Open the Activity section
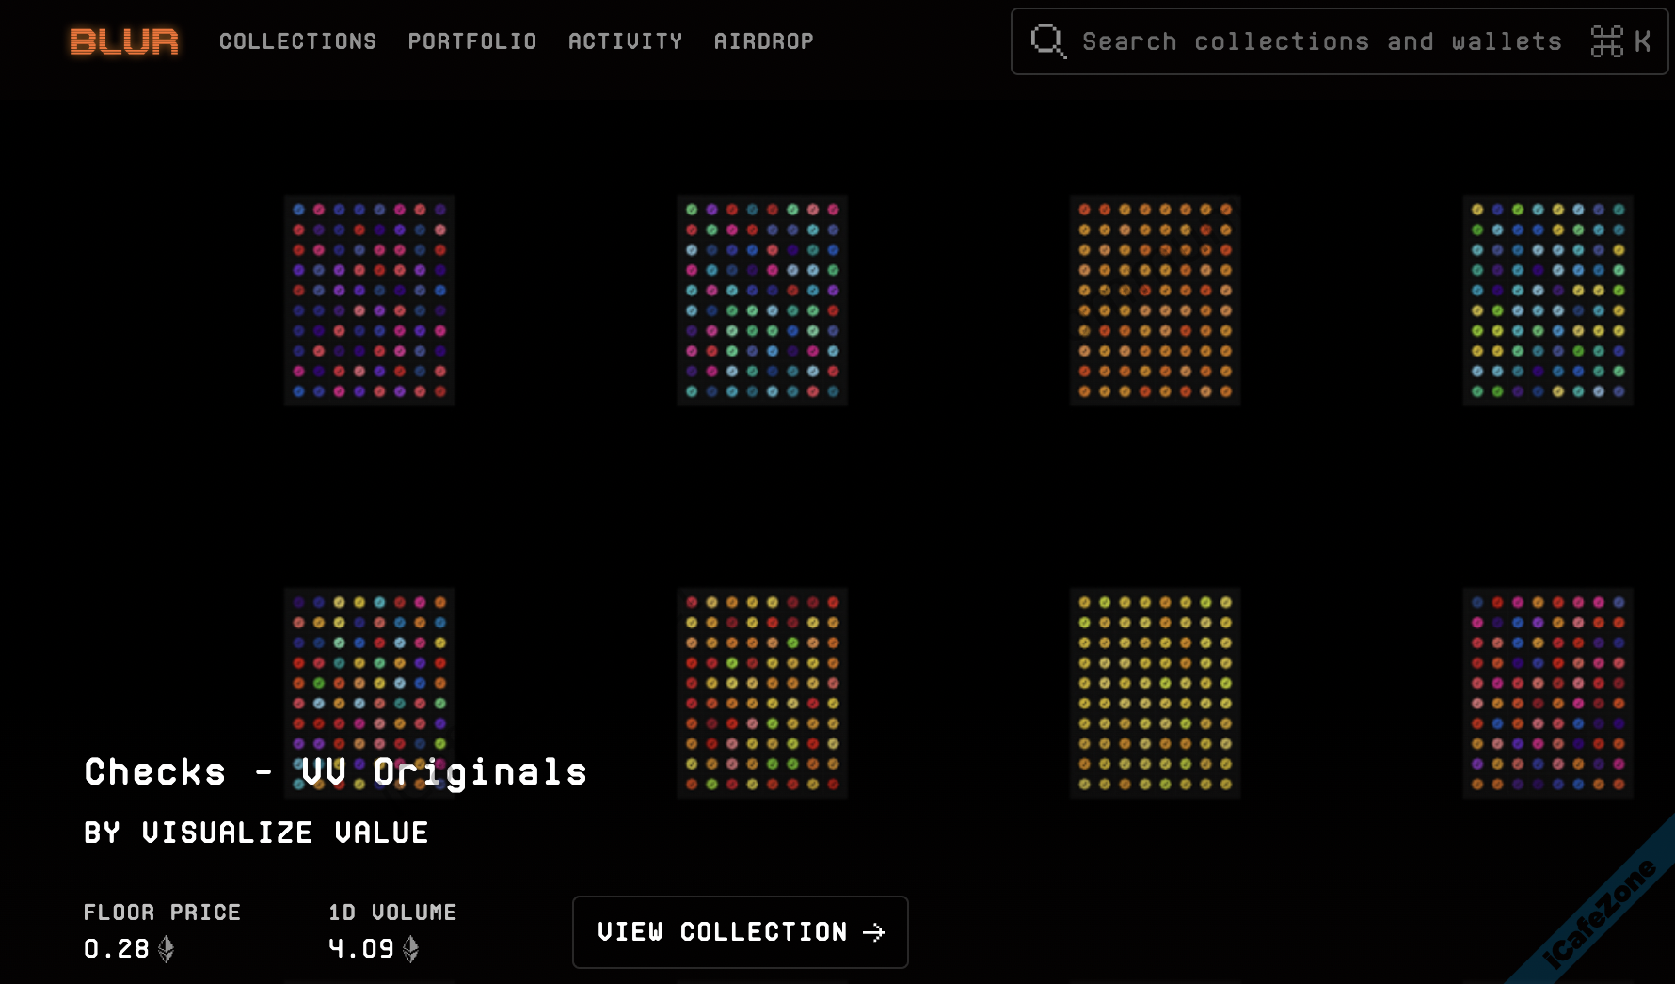The width and height of the screenshot is (1675, 984). click(625, 41)
